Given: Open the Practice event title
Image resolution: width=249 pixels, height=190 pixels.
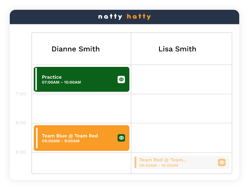Looking at the screenshot, I should (52, 77).
